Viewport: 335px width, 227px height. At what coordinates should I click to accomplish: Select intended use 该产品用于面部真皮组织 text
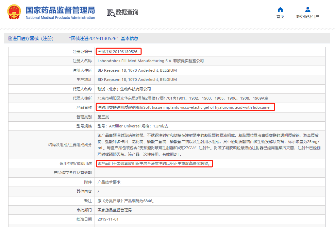pos(154,163)
